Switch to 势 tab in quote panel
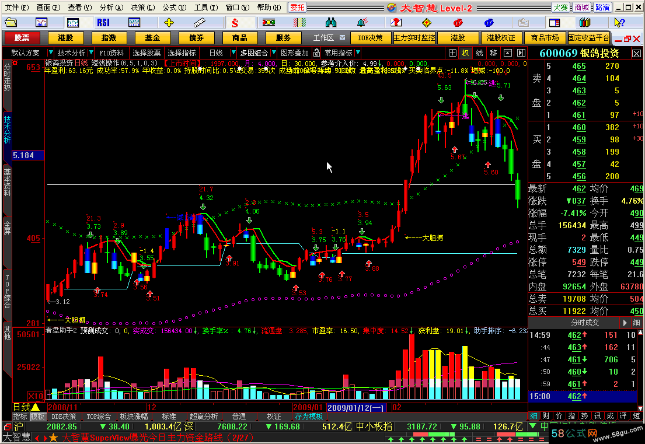Screen dimensions: 645x444 [584, 415]
